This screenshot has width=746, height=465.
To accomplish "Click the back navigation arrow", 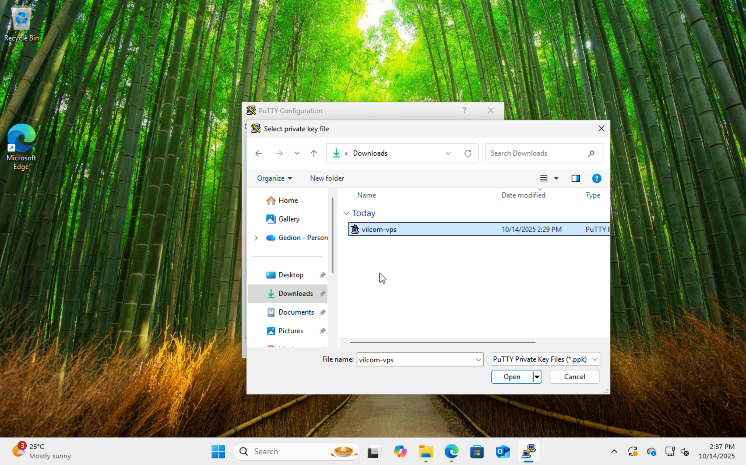I will [258, 153].
